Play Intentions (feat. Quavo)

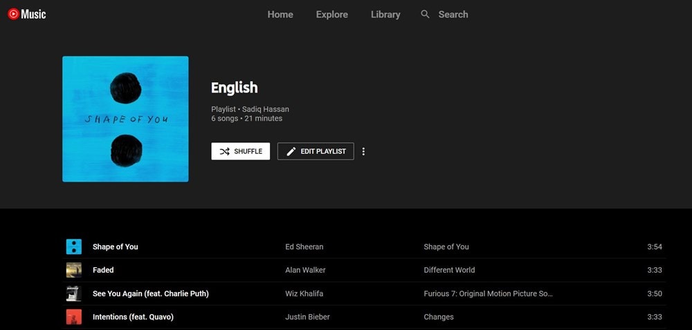(133, 317)
